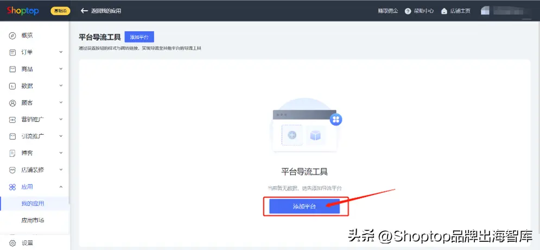Viewport: 540px width, 250px height.
Task: Click the Shoptop logo
Action: (x=23, y=11)
